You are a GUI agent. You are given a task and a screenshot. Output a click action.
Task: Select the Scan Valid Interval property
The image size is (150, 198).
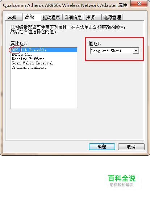click(x=44, y=63)
